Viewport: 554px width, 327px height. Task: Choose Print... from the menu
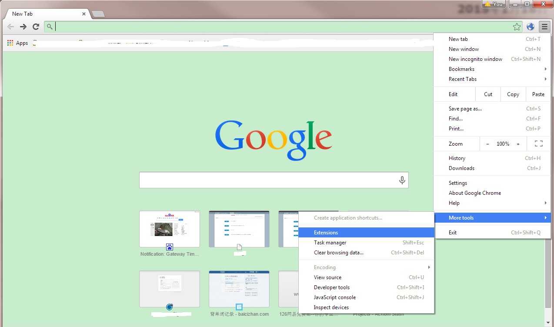point(492,129)
